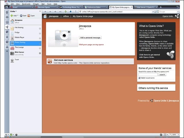Open the File menu
184x138 pixels.
[7, 4]
